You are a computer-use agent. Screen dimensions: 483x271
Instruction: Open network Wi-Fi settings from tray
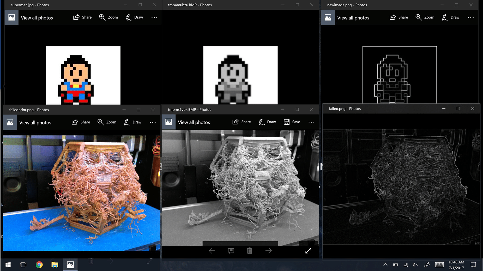(x=406, y=265)
